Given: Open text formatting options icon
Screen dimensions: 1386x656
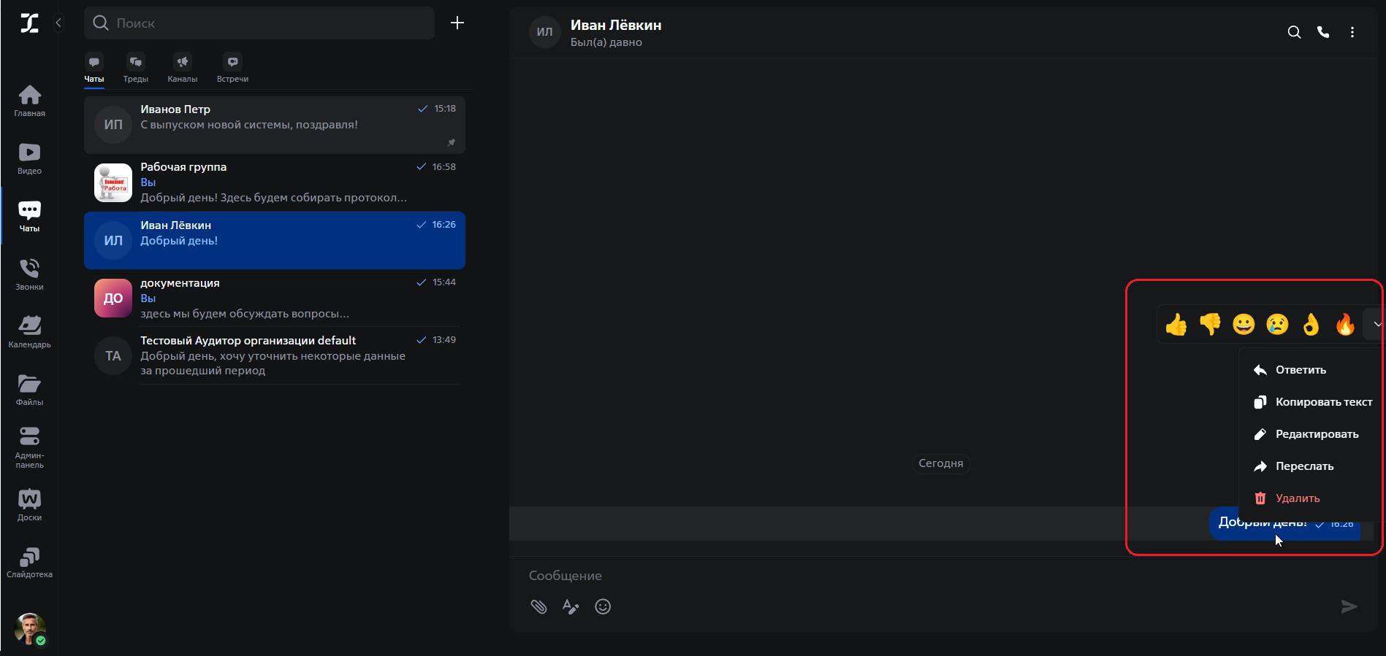Looking at the screenshot, I should click(x=571, y=606).
